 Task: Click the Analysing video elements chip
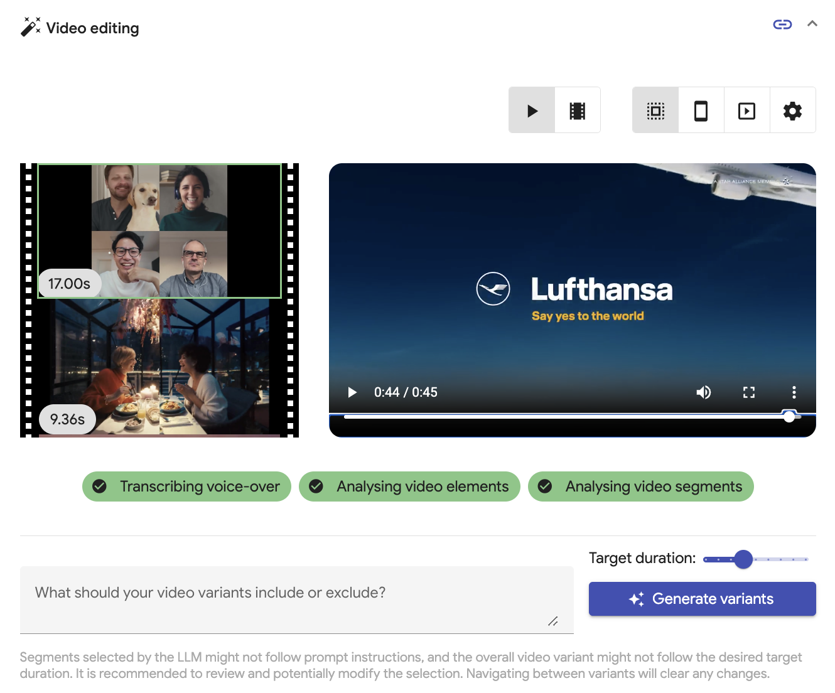click(x=409, y=486)
